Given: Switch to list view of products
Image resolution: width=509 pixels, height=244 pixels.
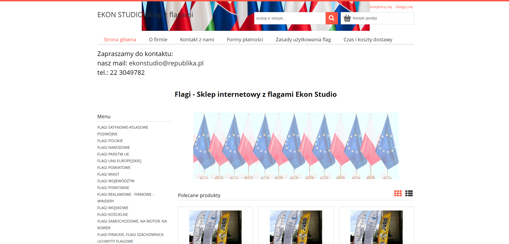Looking at the screenshot, I should click(x=409, y=193).
